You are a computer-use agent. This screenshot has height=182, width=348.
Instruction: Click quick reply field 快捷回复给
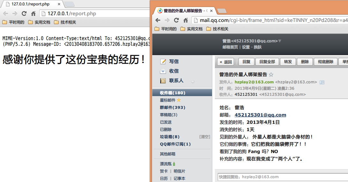coord(283,177)
